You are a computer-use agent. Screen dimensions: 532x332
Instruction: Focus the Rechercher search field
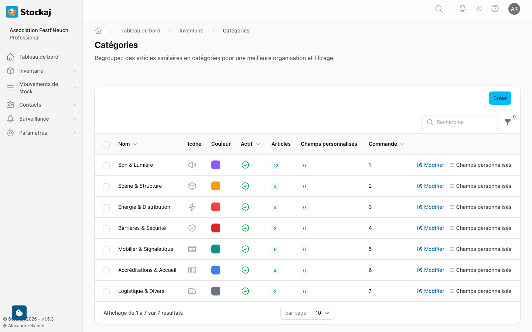[x=460, y=122]
